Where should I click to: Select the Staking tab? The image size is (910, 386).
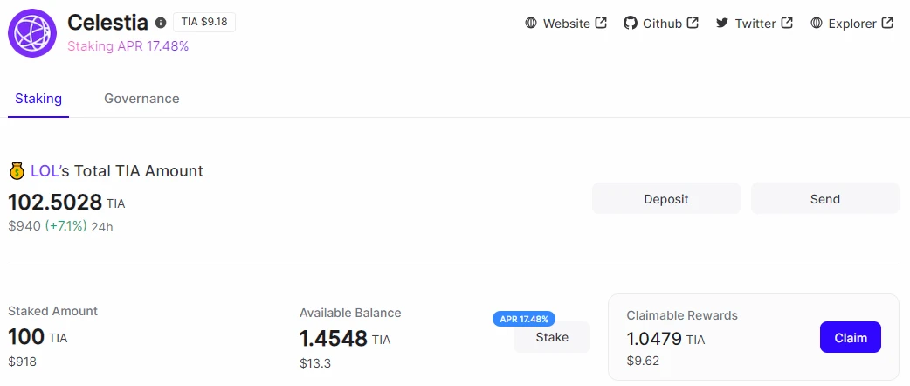(38, 99)
